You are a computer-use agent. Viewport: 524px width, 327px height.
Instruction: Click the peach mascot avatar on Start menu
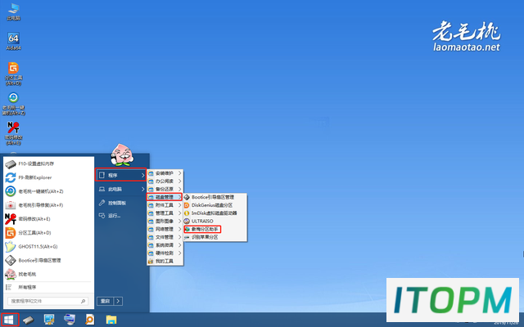click(x=122, y=155)
